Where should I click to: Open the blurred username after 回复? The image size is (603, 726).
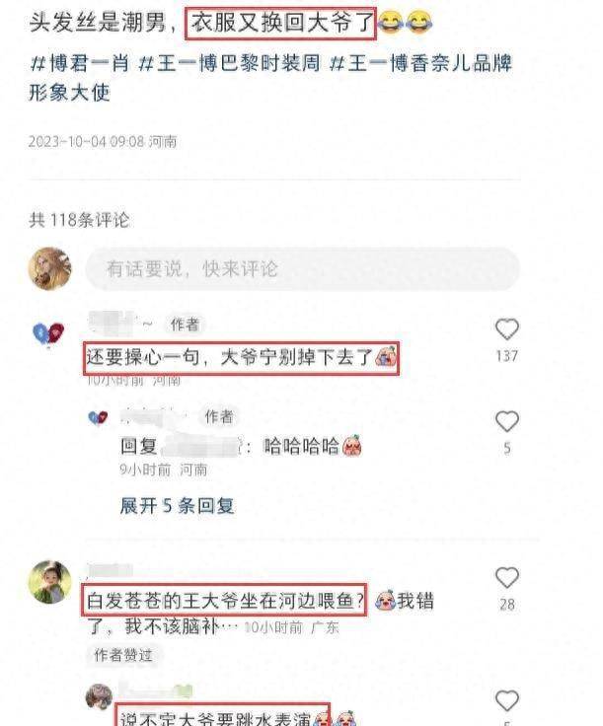[x=200, y=446]
